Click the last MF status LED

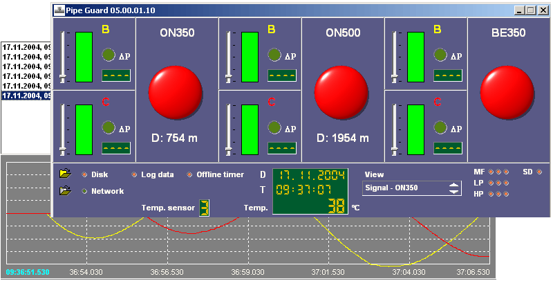[506, 172]
